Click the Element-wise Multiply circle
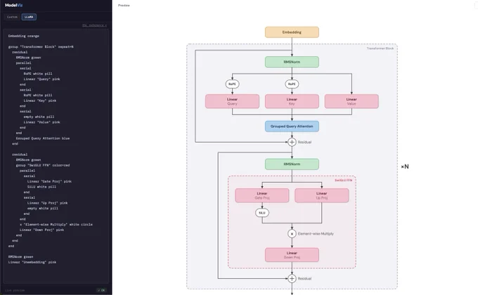The height and width of the screenshot is (295, 478). 292,234
